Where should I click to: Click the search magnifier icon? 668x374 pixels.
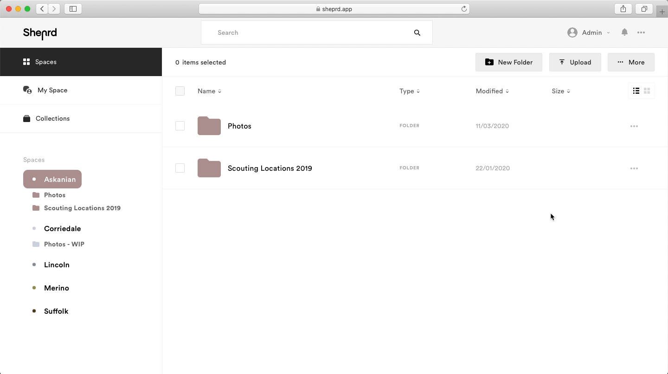coord(417,32)
